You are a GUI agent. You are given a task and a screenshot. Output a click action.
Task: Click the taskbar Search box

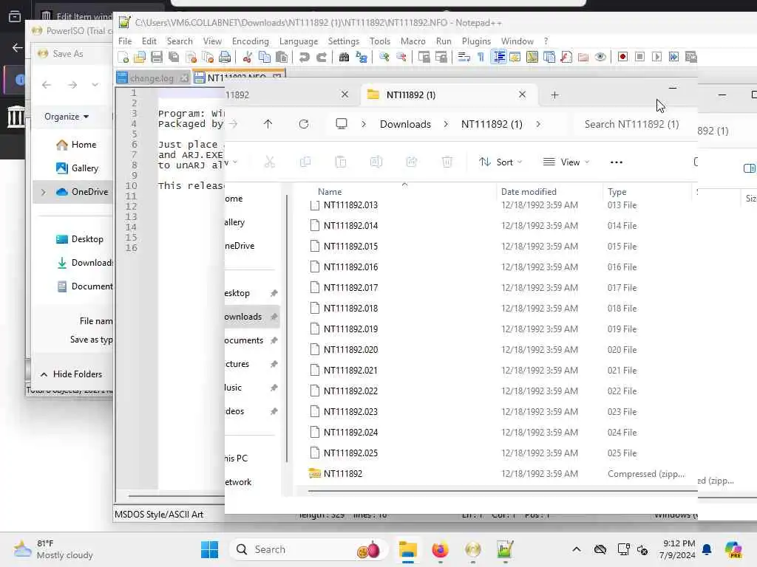pyautogui.click(x=309, y=549)
